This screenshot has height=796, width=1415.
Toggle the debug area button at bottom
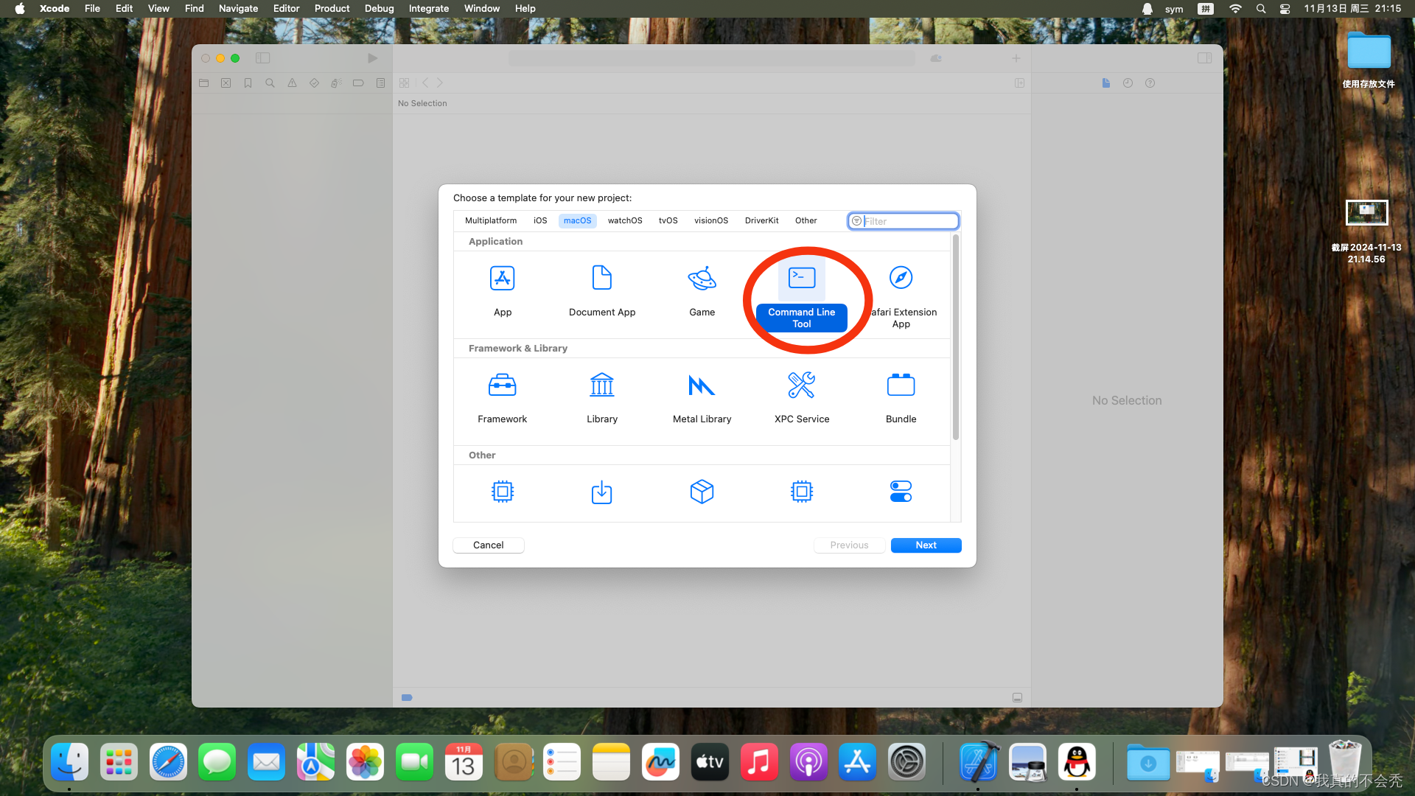pos(1017,697)
